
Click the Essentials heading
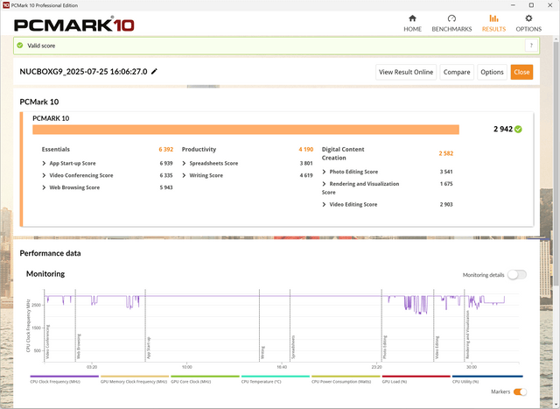pyautogui.click(x=56, y=150)
